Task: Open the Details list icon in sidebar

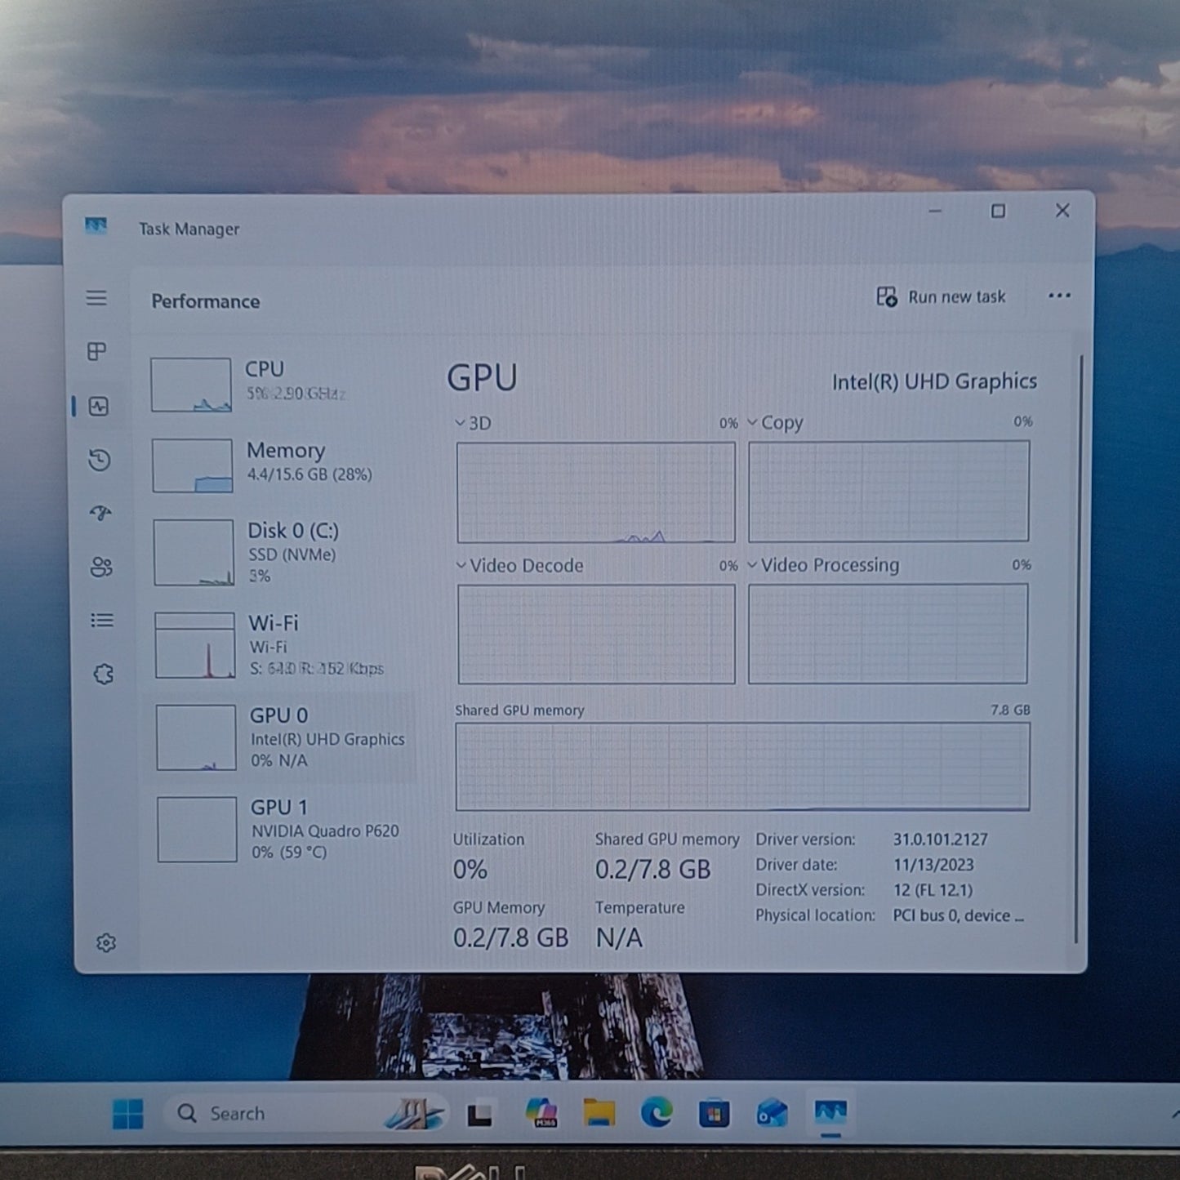Action: point(102,621)
